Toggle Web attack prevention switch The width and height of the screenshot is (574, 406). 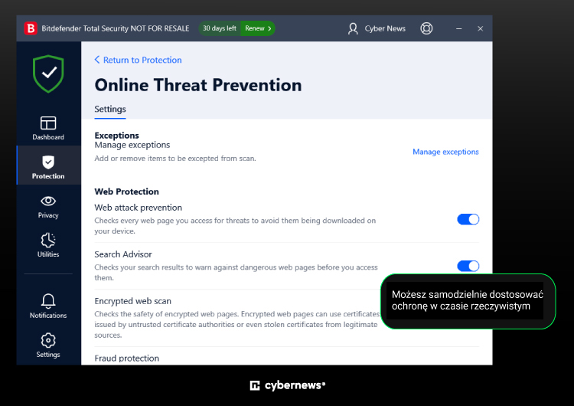(x=468, y=220)
